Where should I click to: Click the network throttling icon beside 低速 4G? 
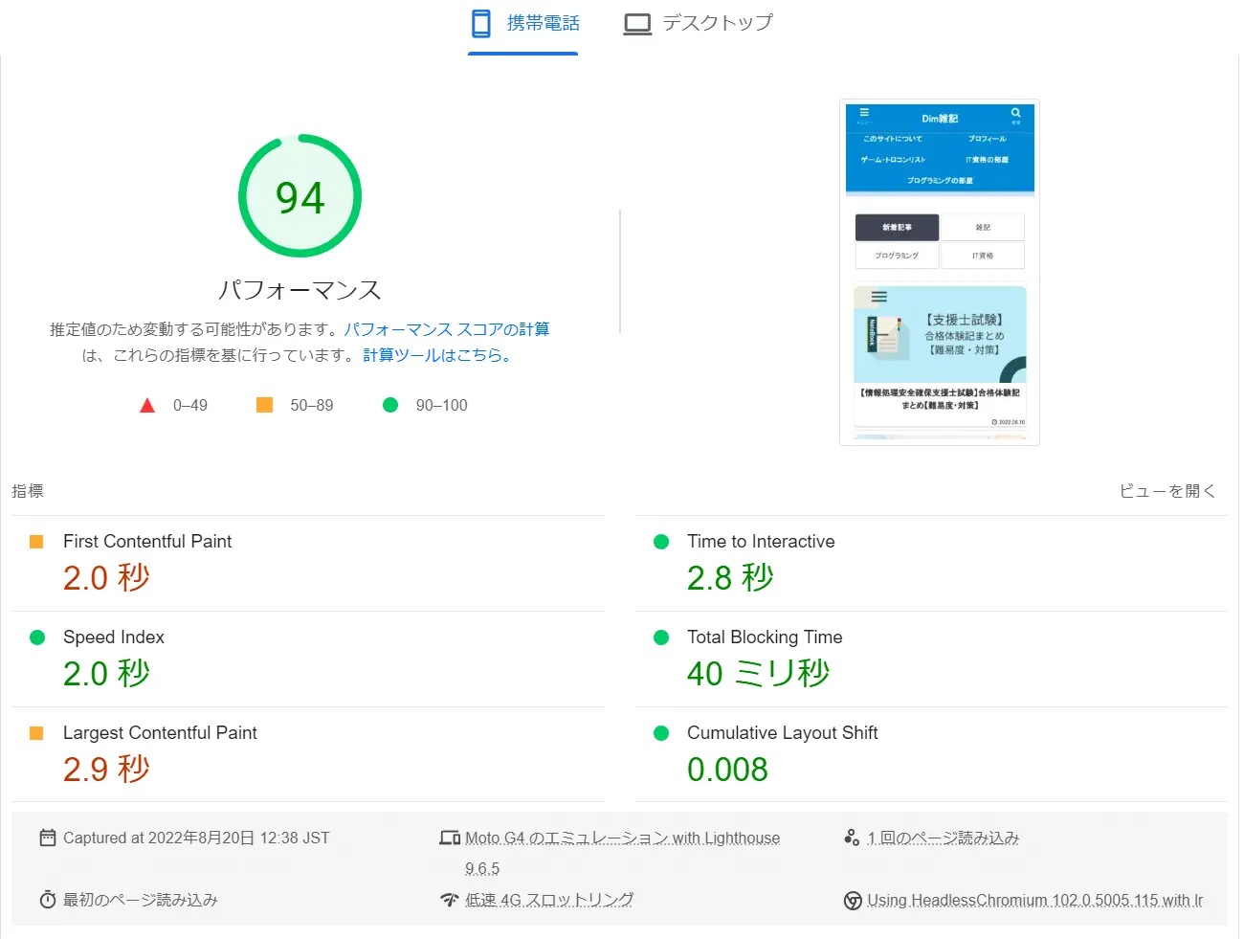(450, 900)
